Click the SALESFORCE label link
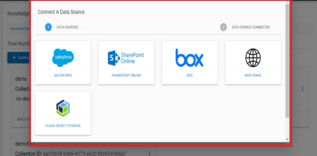Screen dimensions: 317x156 click(63, 75)
